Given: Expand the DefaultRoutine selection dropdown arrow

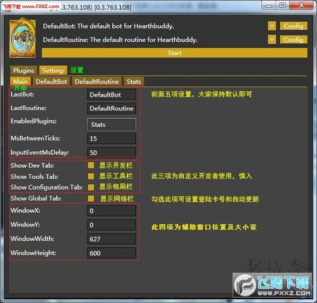Looking at the screenshot, I should pyautogui.click(x=271, y=39).
